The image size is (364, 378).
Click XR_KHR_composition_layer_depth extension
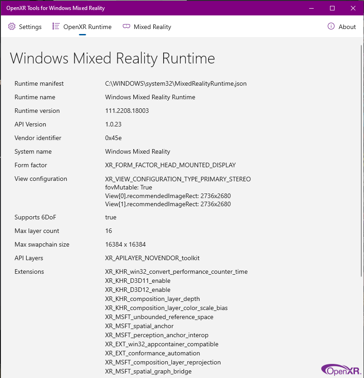[152, 299]
